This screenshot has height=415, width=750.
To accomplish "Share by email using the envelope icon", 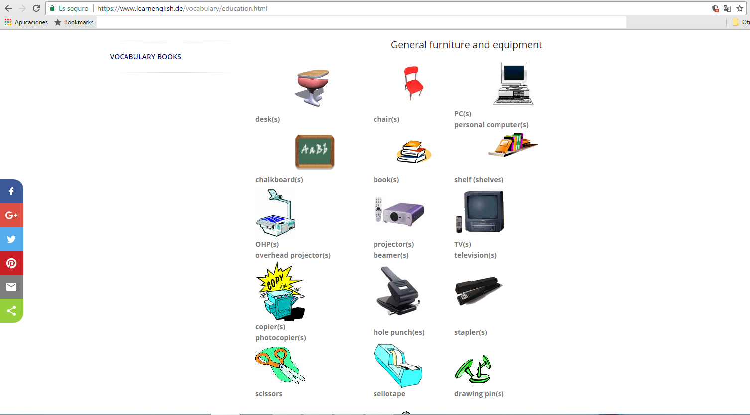I will [11, 287].
